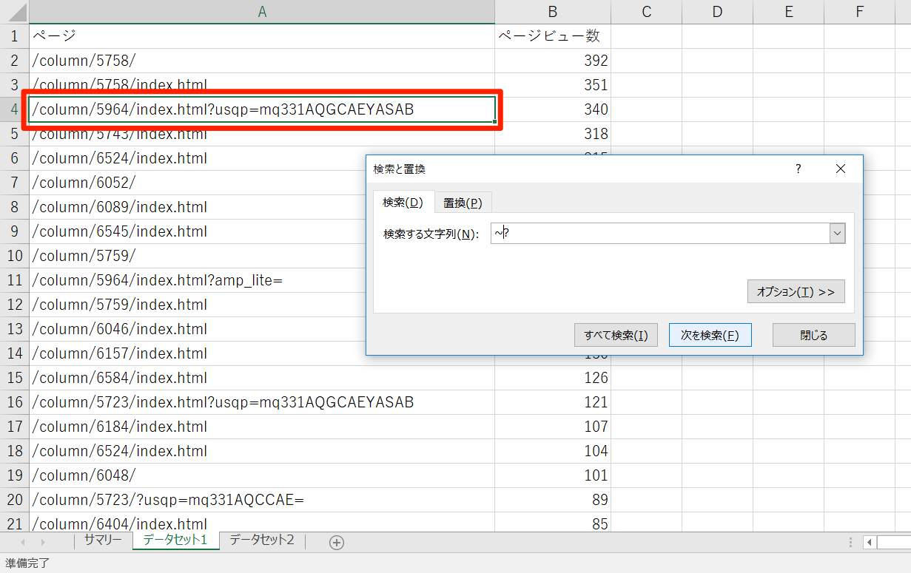Click 次を検索(F) button
This screenshot has width=911, height=573.
pos(710,335)
